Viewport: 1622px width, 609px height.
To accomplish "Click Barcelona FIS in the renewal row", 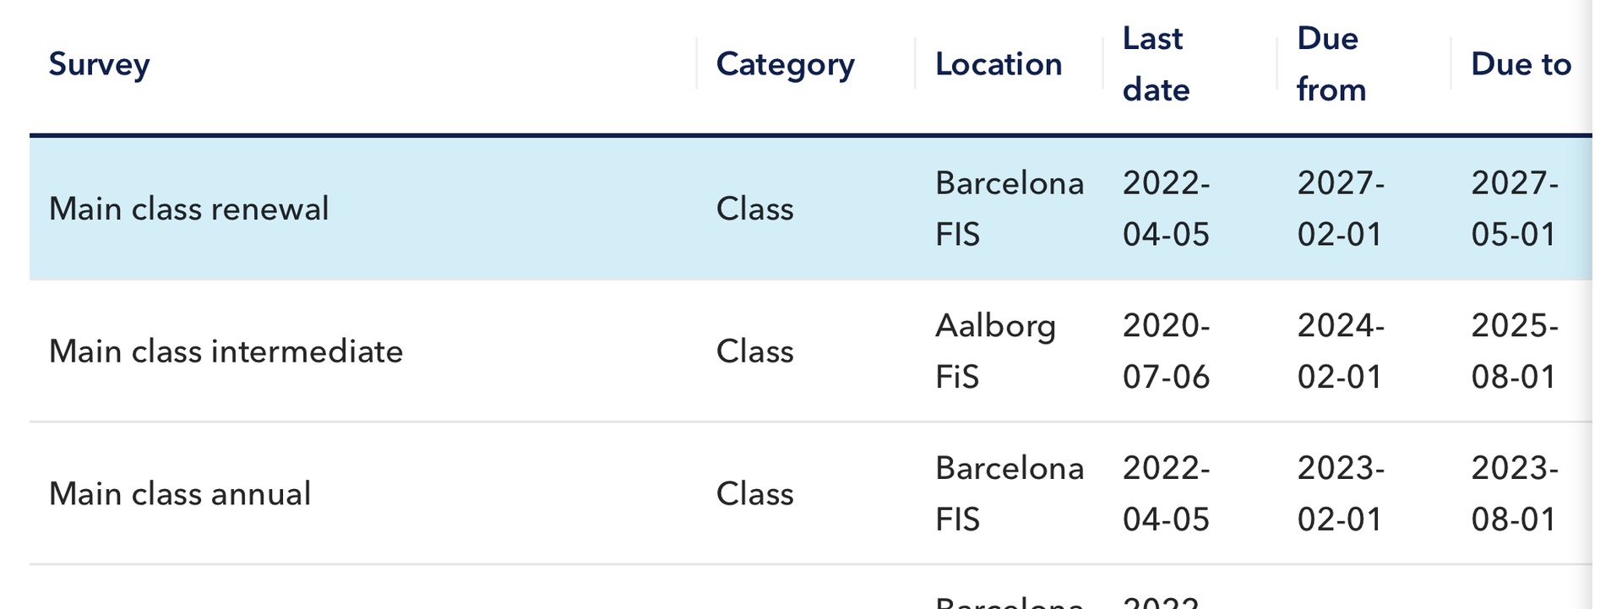I will [x=1009, y=209].
